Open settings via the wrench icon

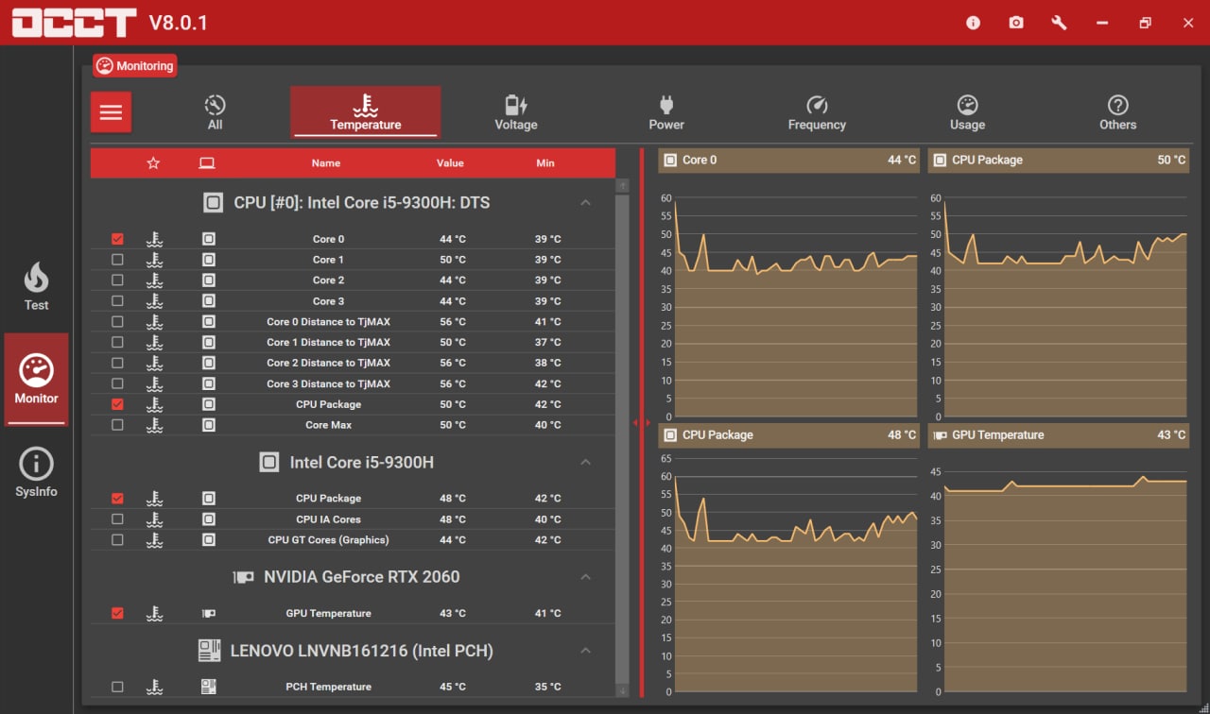(1059, 23)
